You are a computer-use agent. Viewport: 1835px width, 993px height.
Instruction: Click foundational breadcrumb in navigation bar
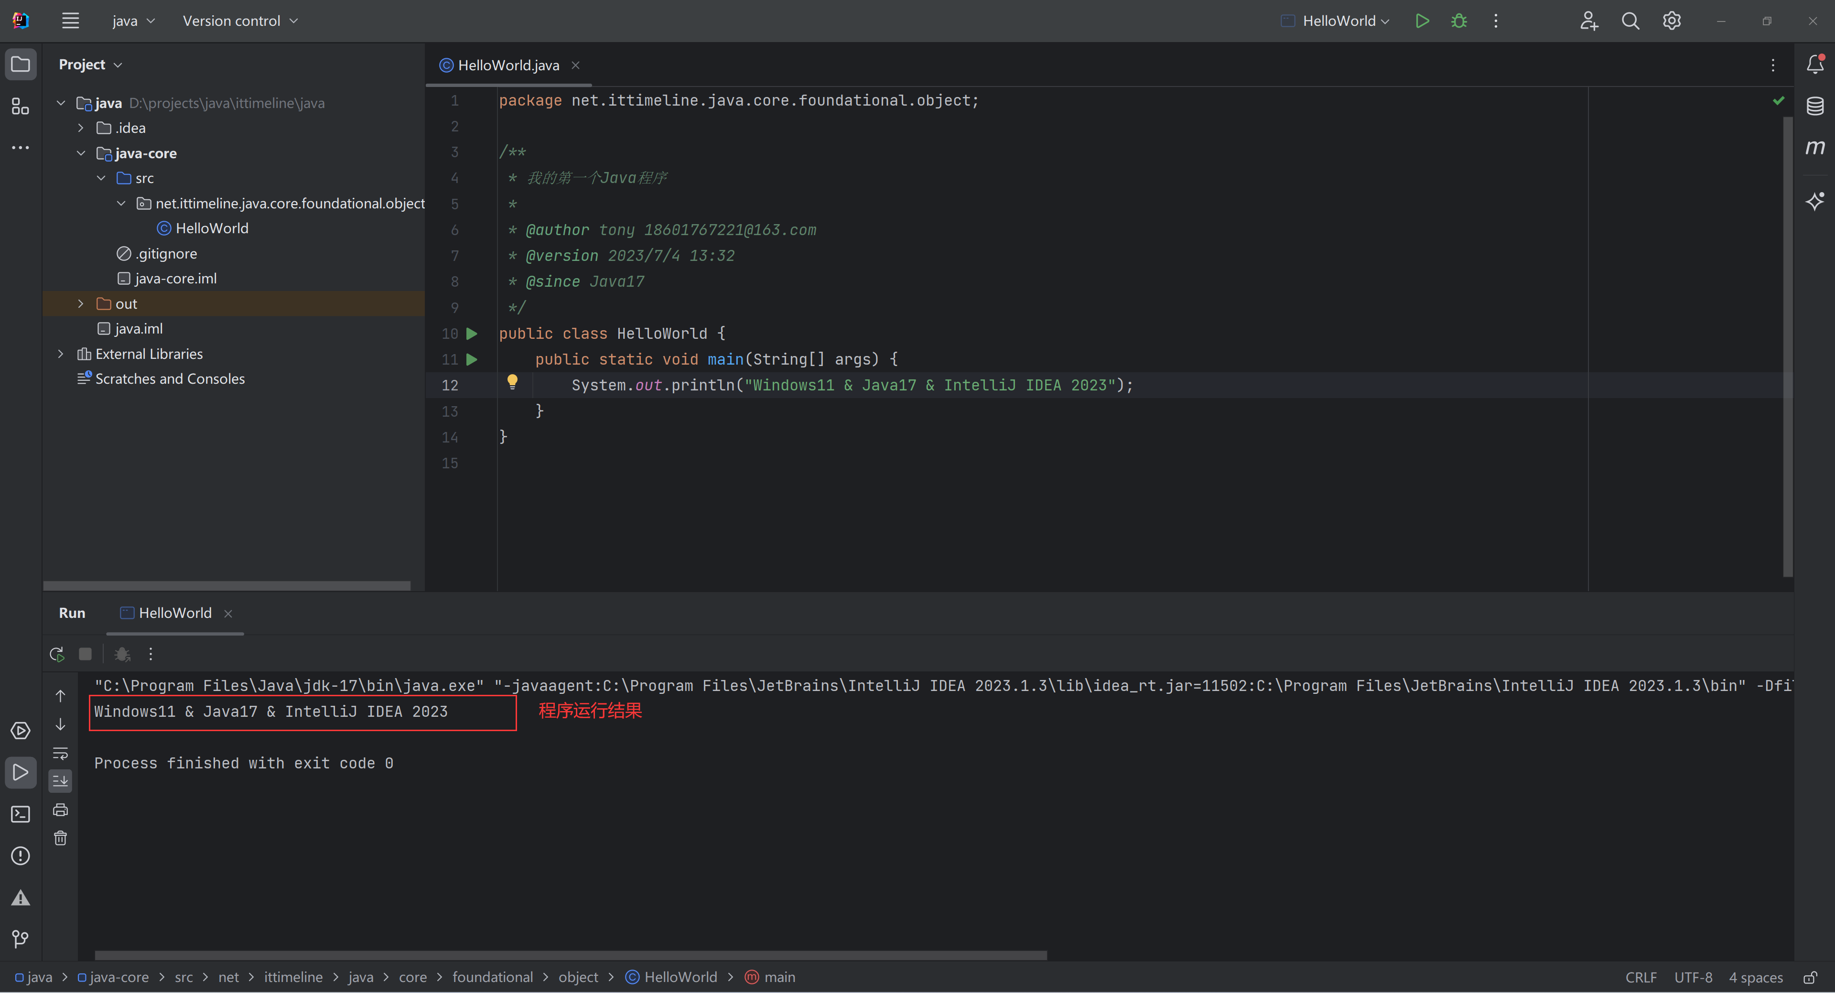point(492,977)
